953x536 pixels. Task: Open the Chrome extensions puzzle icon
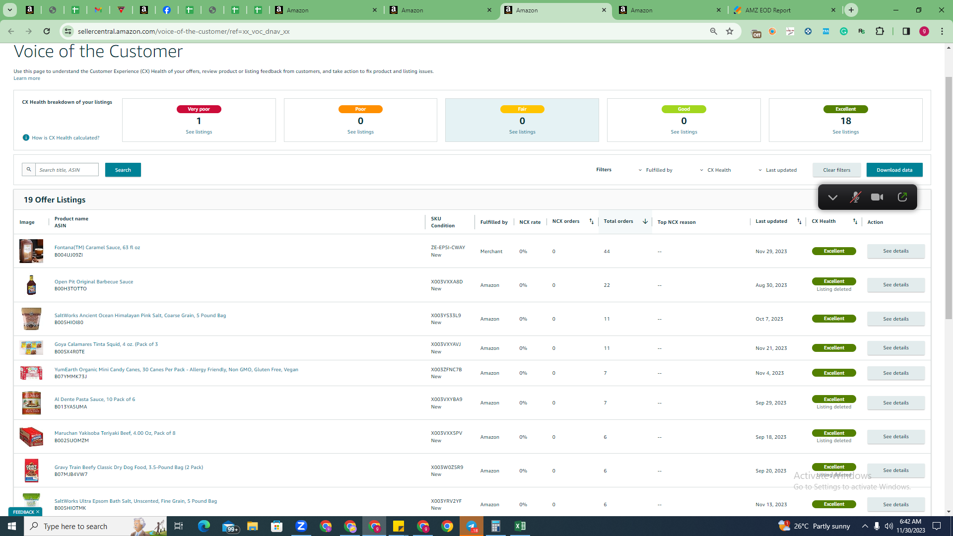(880, 31)
